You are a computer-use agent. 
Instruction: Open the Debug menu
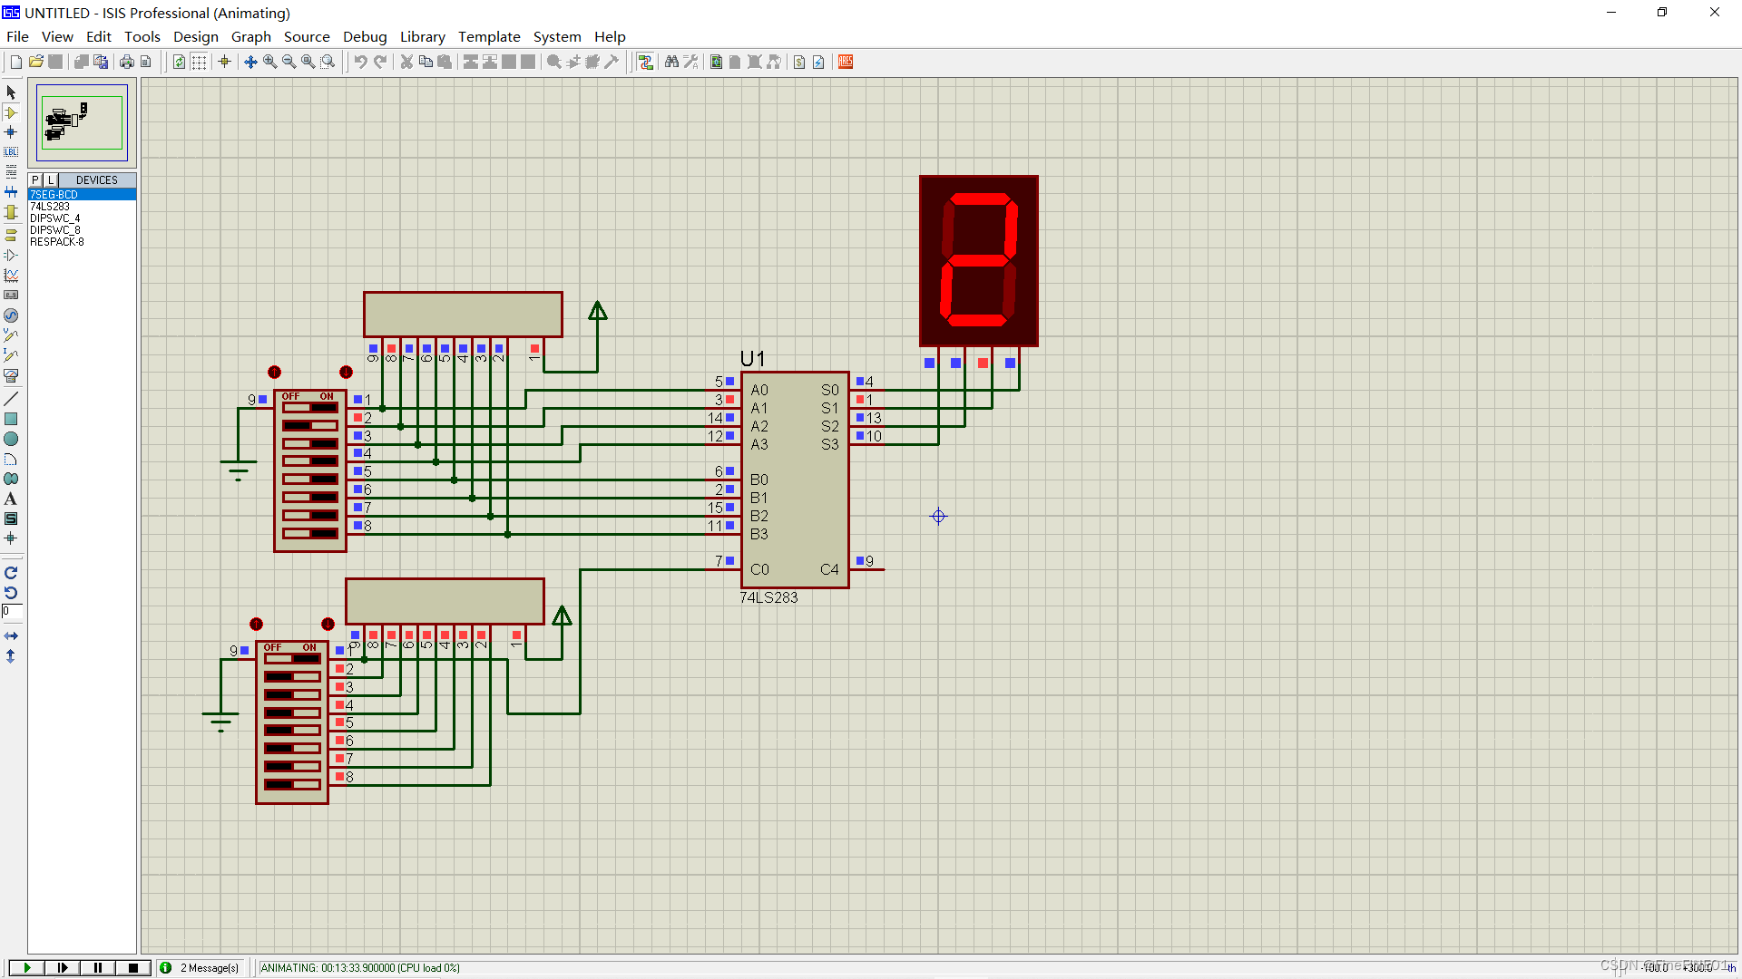pyautogui.click(x=365, y=36)
